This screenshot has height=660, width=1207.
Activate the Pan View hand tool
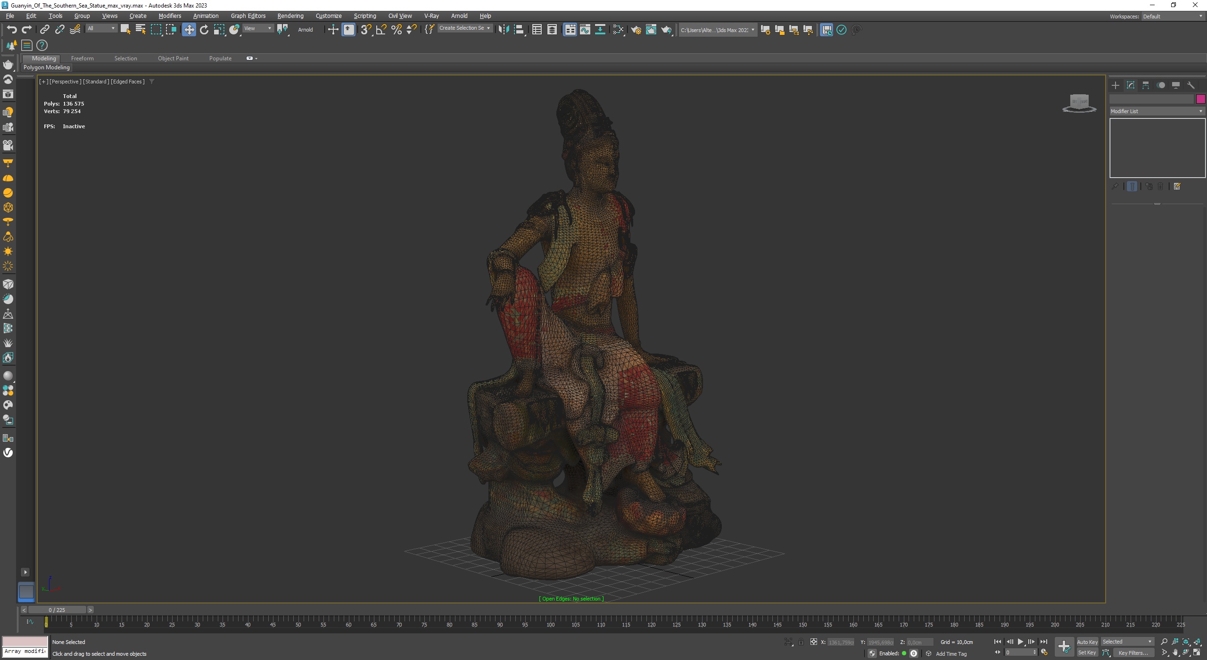[x=1175, y=652]
